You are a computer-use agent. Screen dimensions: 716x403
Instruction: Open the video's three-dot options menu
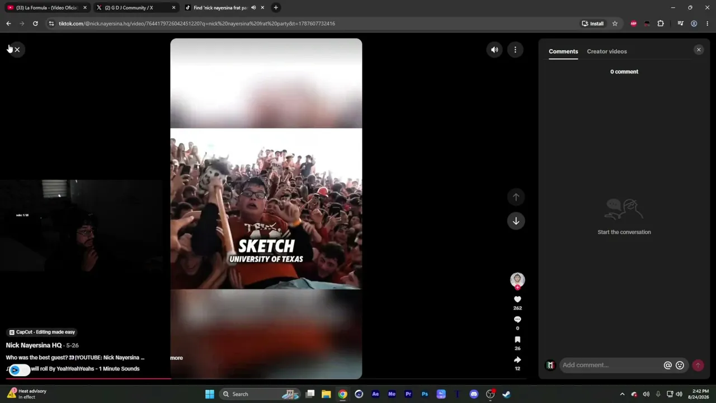point(515,50)
